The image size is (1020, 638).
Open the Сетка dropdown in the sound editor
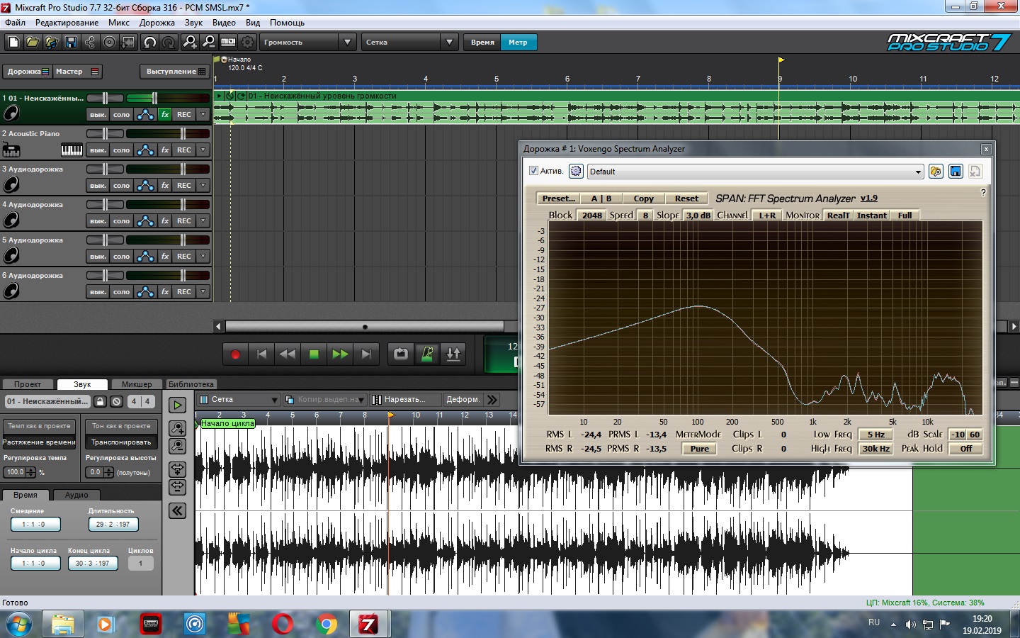pos(239,400)
